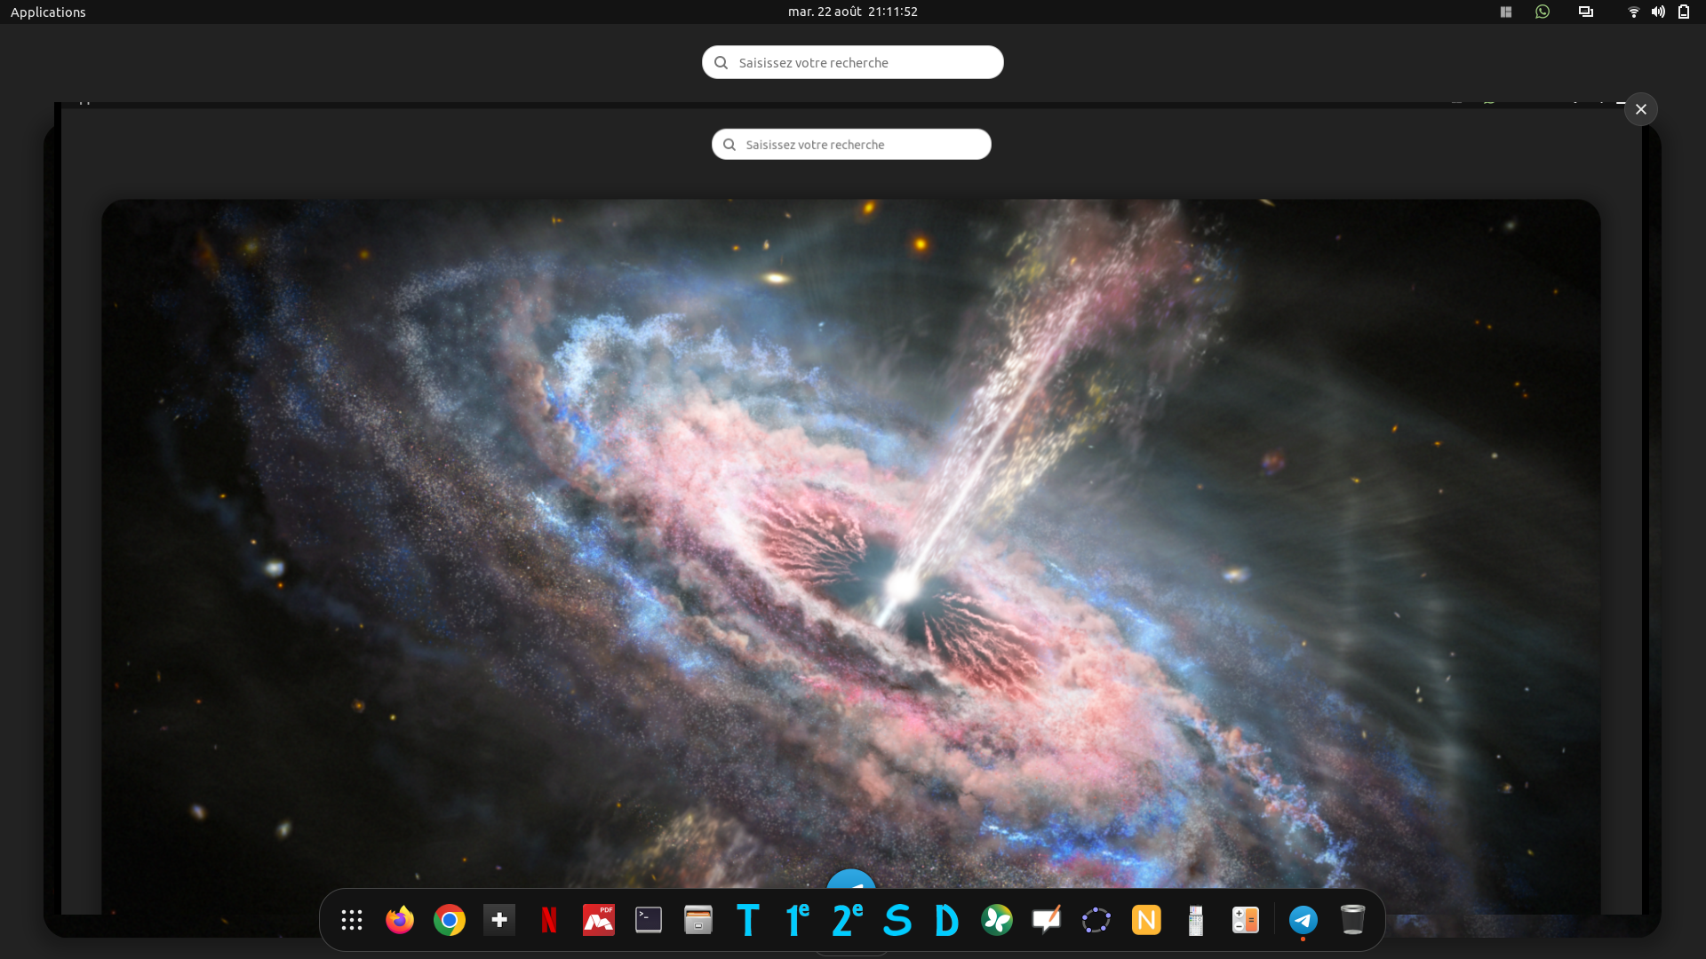Open the Trash in the dock
Viewport: 1706px width, 959px height.
(1352, 920)
